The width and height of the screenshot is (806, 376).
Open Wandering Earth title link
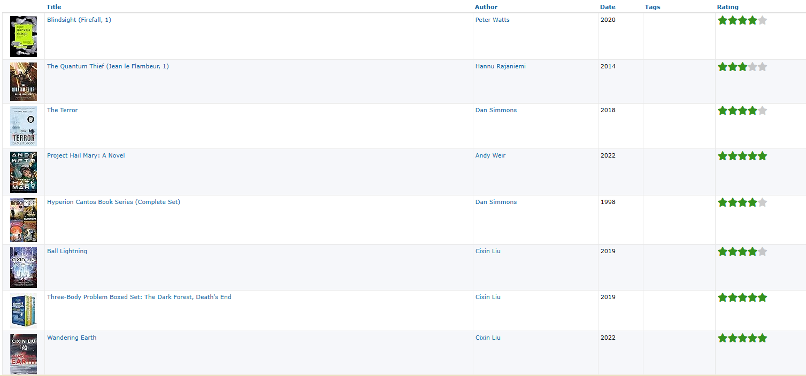[72, 338]
